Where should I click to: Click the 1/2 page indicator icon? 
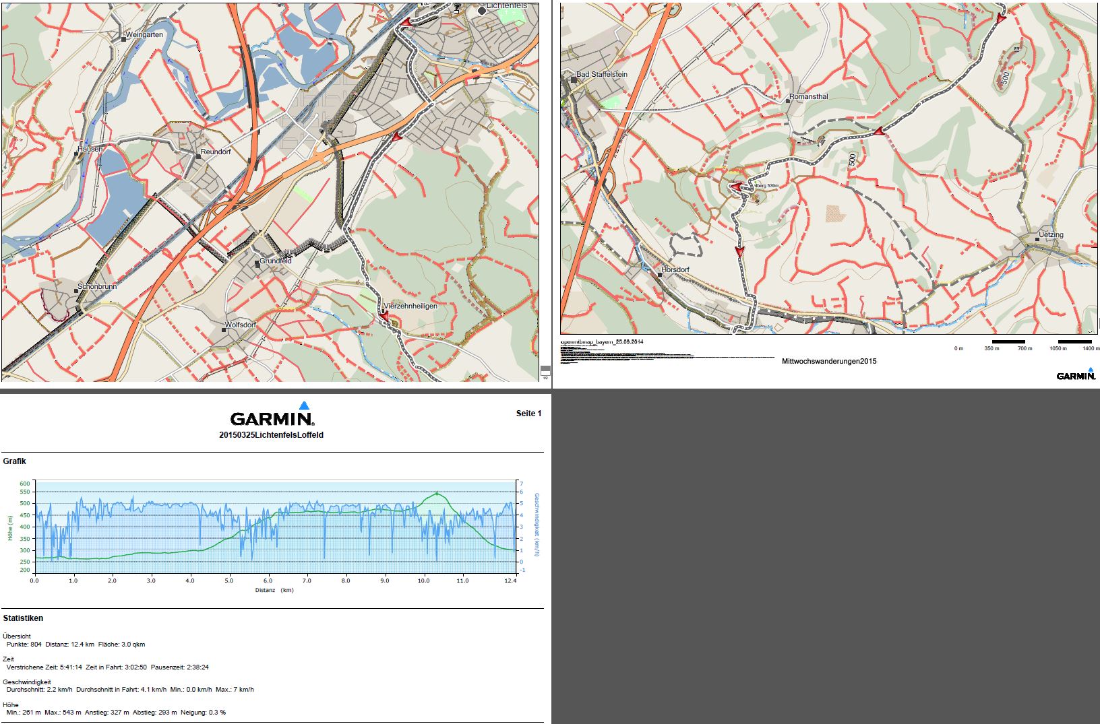coord(545,372)
